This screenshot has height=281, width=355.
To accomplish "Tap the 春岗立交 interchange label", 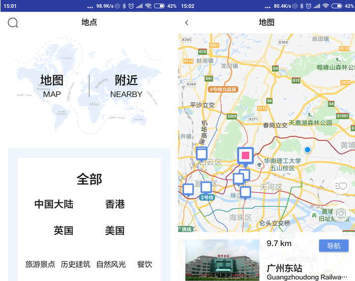I will [275, 125].
